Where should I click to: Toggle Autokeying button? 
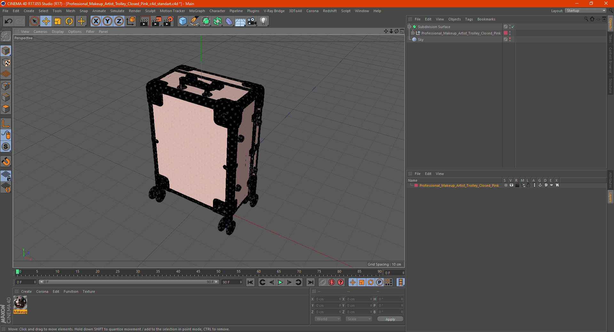pyautogui.click(x=332, y=282)
